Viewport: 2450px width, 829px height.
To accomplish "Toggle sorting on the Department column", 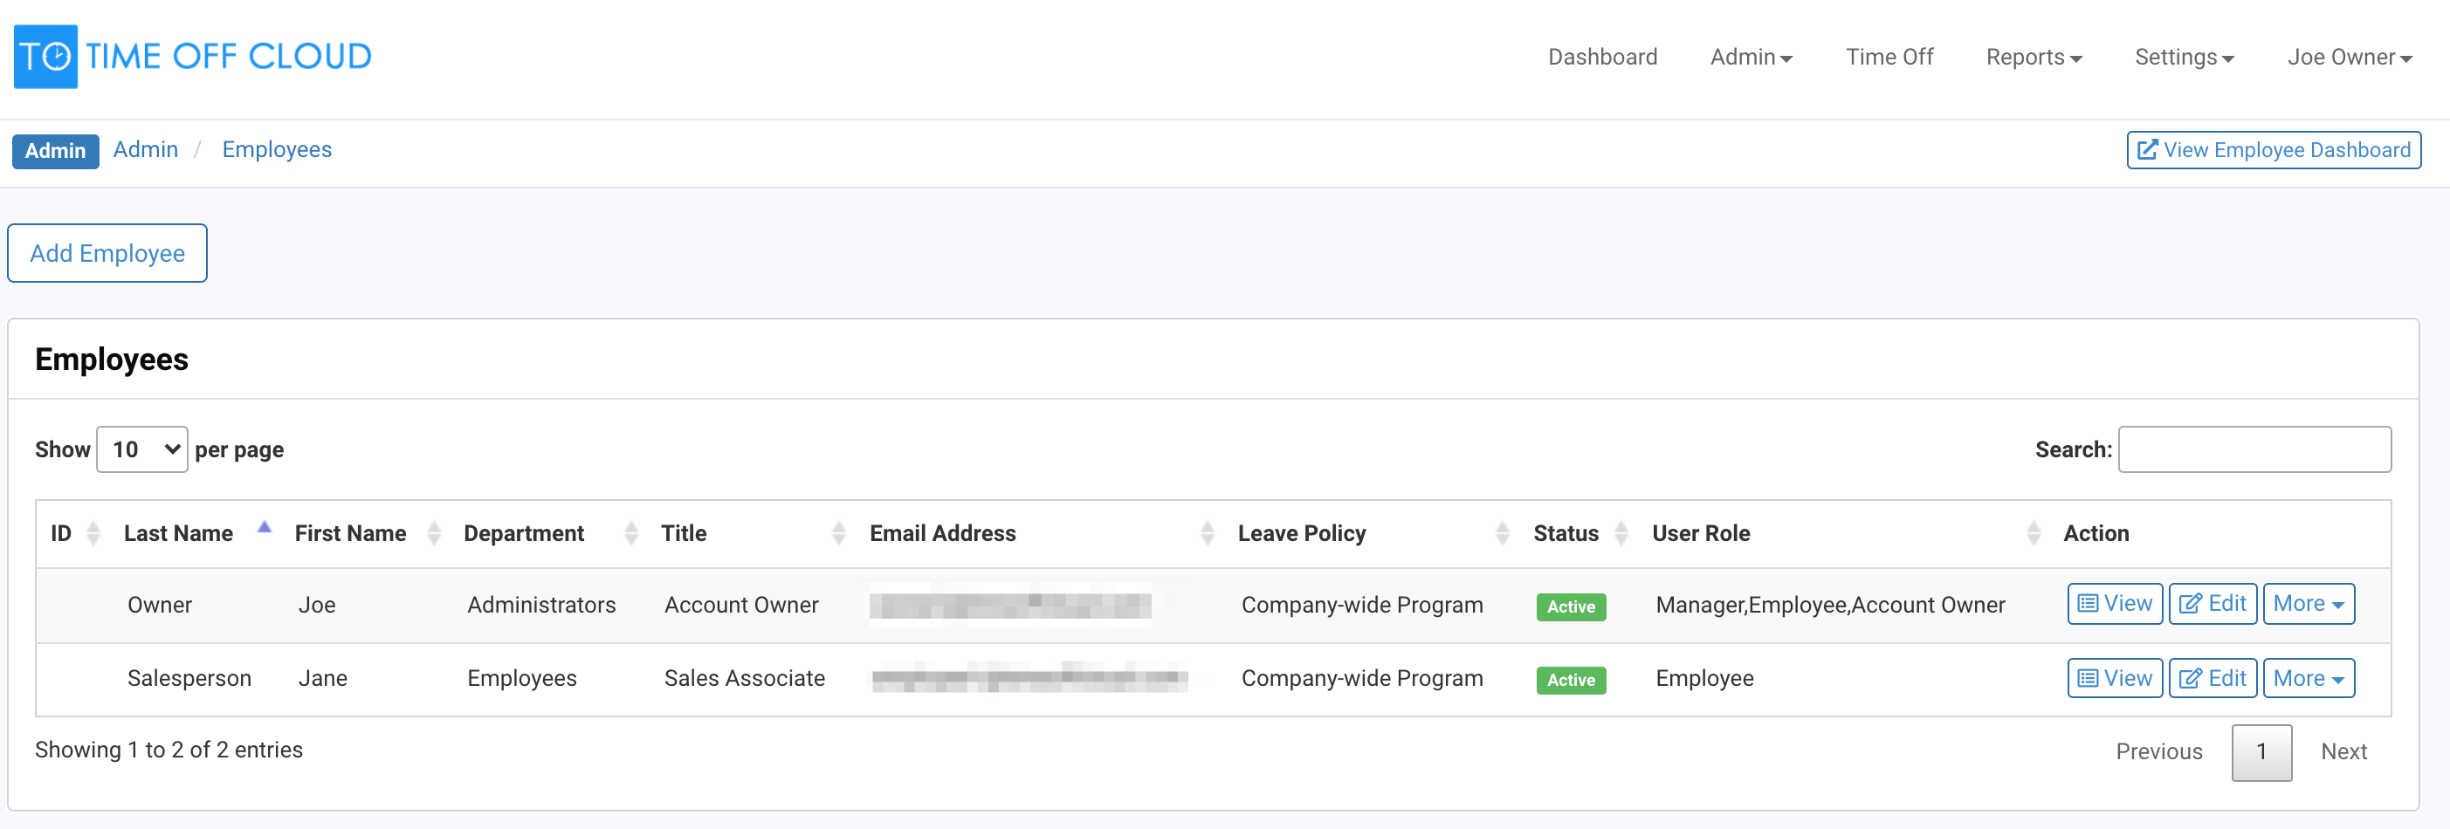I will tap(630, 532).
